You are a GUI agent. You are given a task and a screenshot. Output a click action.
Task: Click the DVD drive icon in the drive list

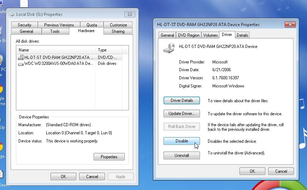point(20,57)
